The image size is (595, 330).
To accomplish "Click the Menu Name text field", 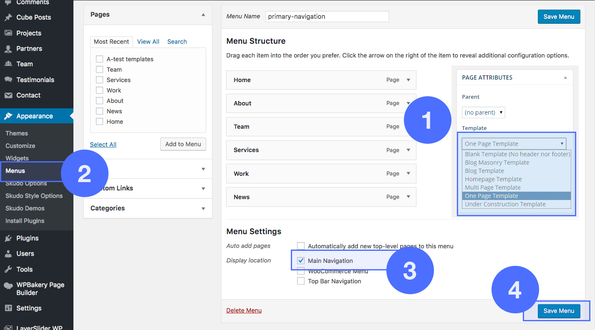I will click(x=327, y=17).
